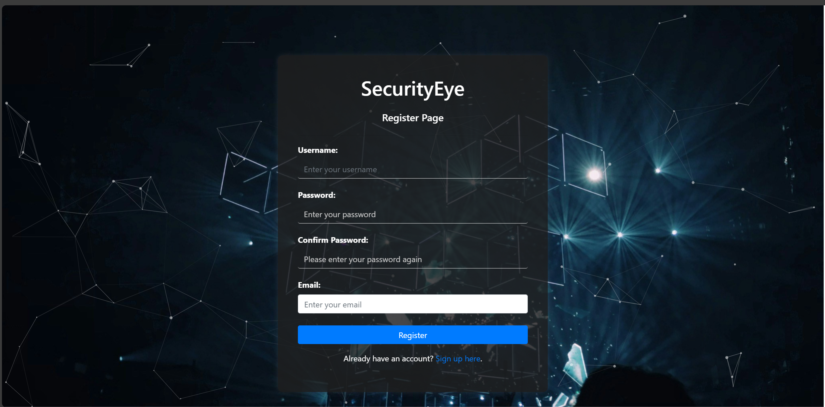Focus the 'Enter your password' field
This screenshot has width=825, height=407.
tap(412, 214)
